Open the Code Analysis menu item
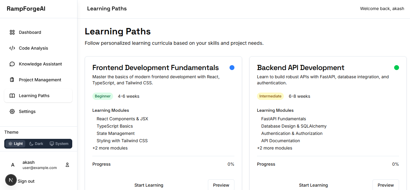The width and height of the screenshot is (410, 190). [x=33, y=48]
